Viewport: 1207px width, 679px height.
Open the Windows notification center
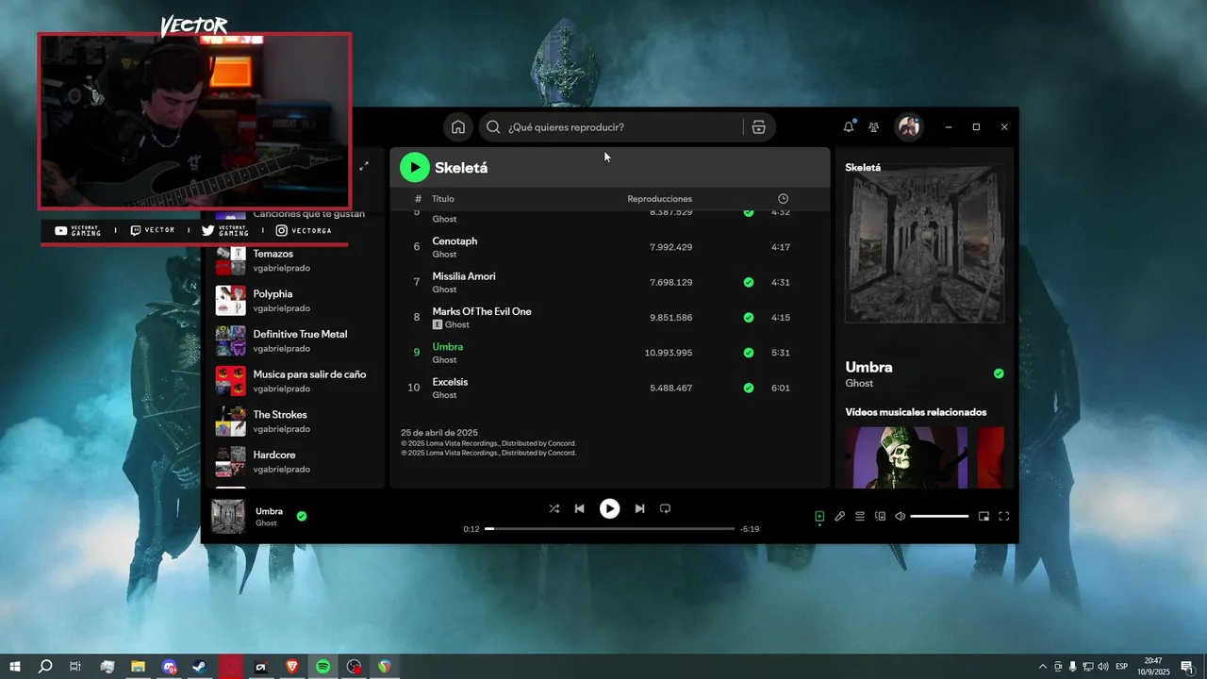point(1187,667)
